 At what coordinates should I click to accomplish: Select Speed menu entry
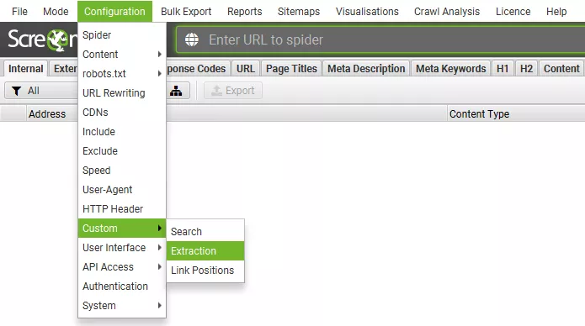(x=122, y=171)
